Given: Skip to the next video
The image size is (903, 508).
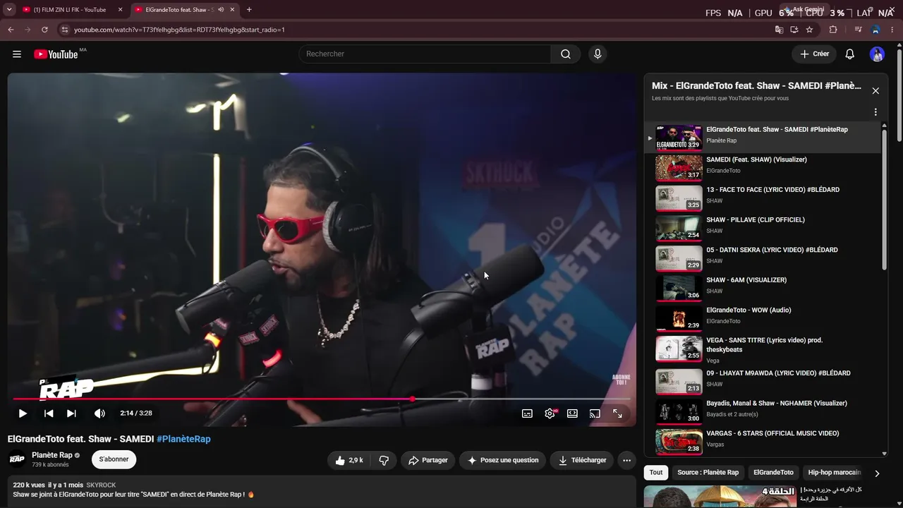Looking at the screenshot, I should [x=71, y=413].
